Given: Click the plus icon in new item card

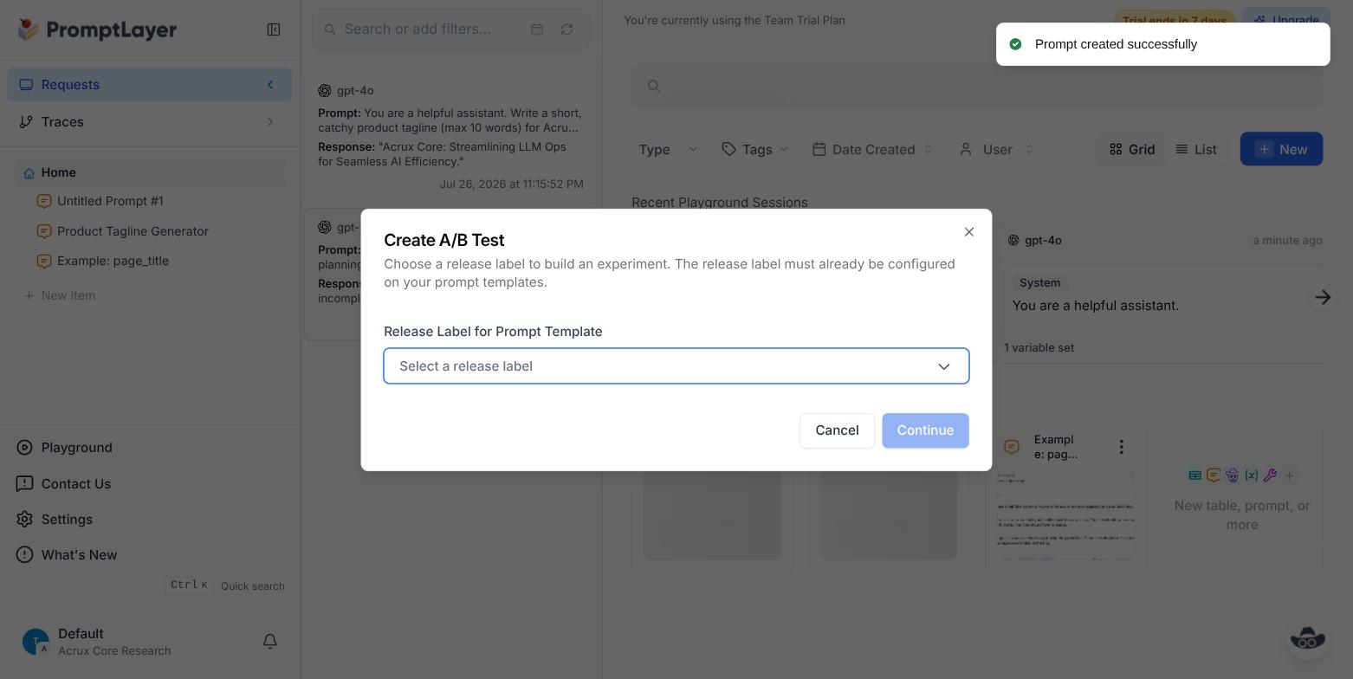Looking at the screenshot, I should tap(1289, 475).
